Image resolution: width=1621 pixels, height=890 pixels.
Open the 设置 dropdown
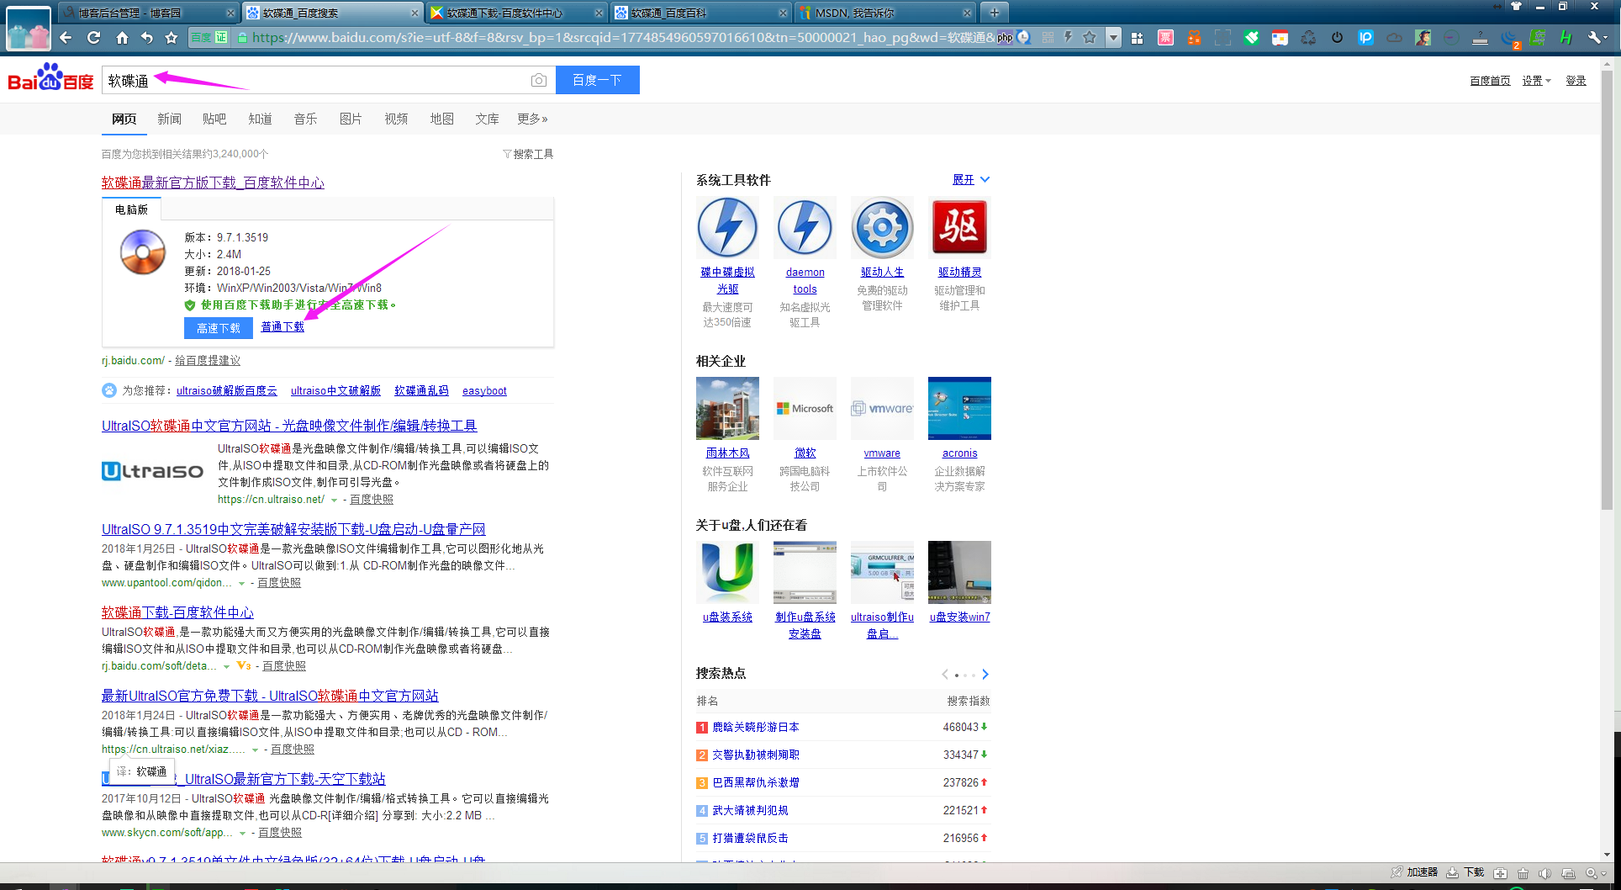click(1536, 81)
